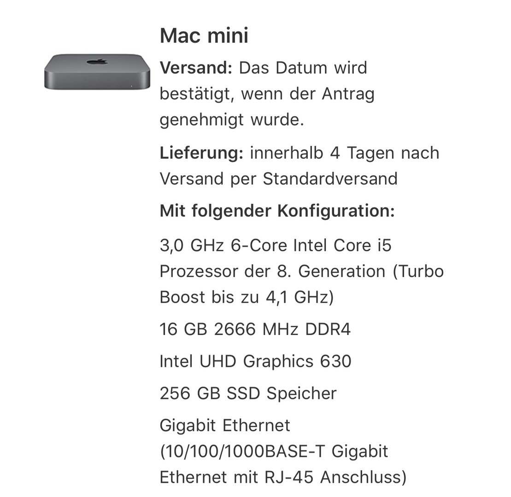This screenshot has height=497, width=511.
Task: Click the "innerhalb 4 Tagen nach" delivery text
Action: 345,153
